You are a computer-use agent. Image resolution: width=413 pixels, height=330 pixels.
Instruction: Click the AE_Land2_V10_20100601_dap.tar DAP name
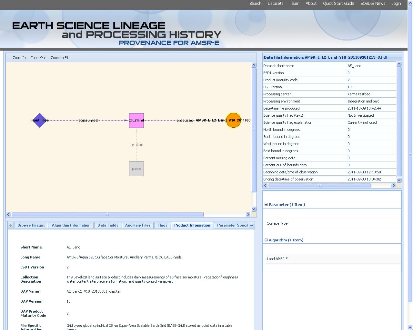[94, 291]
